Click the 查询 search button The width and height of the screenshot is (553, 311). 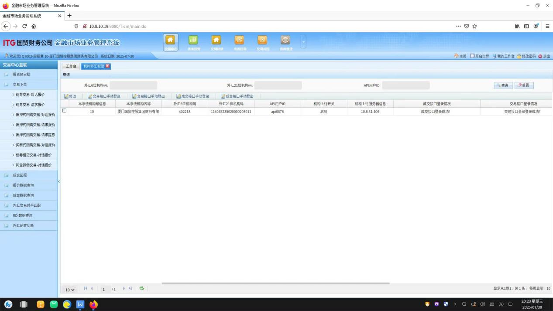click(x=503, y=85)
